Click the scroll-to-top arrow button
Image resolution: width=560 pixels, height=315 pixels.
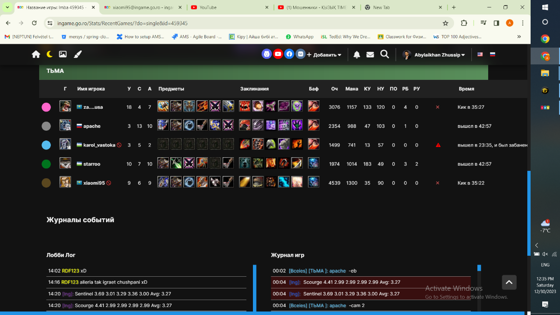pos(509,282)
